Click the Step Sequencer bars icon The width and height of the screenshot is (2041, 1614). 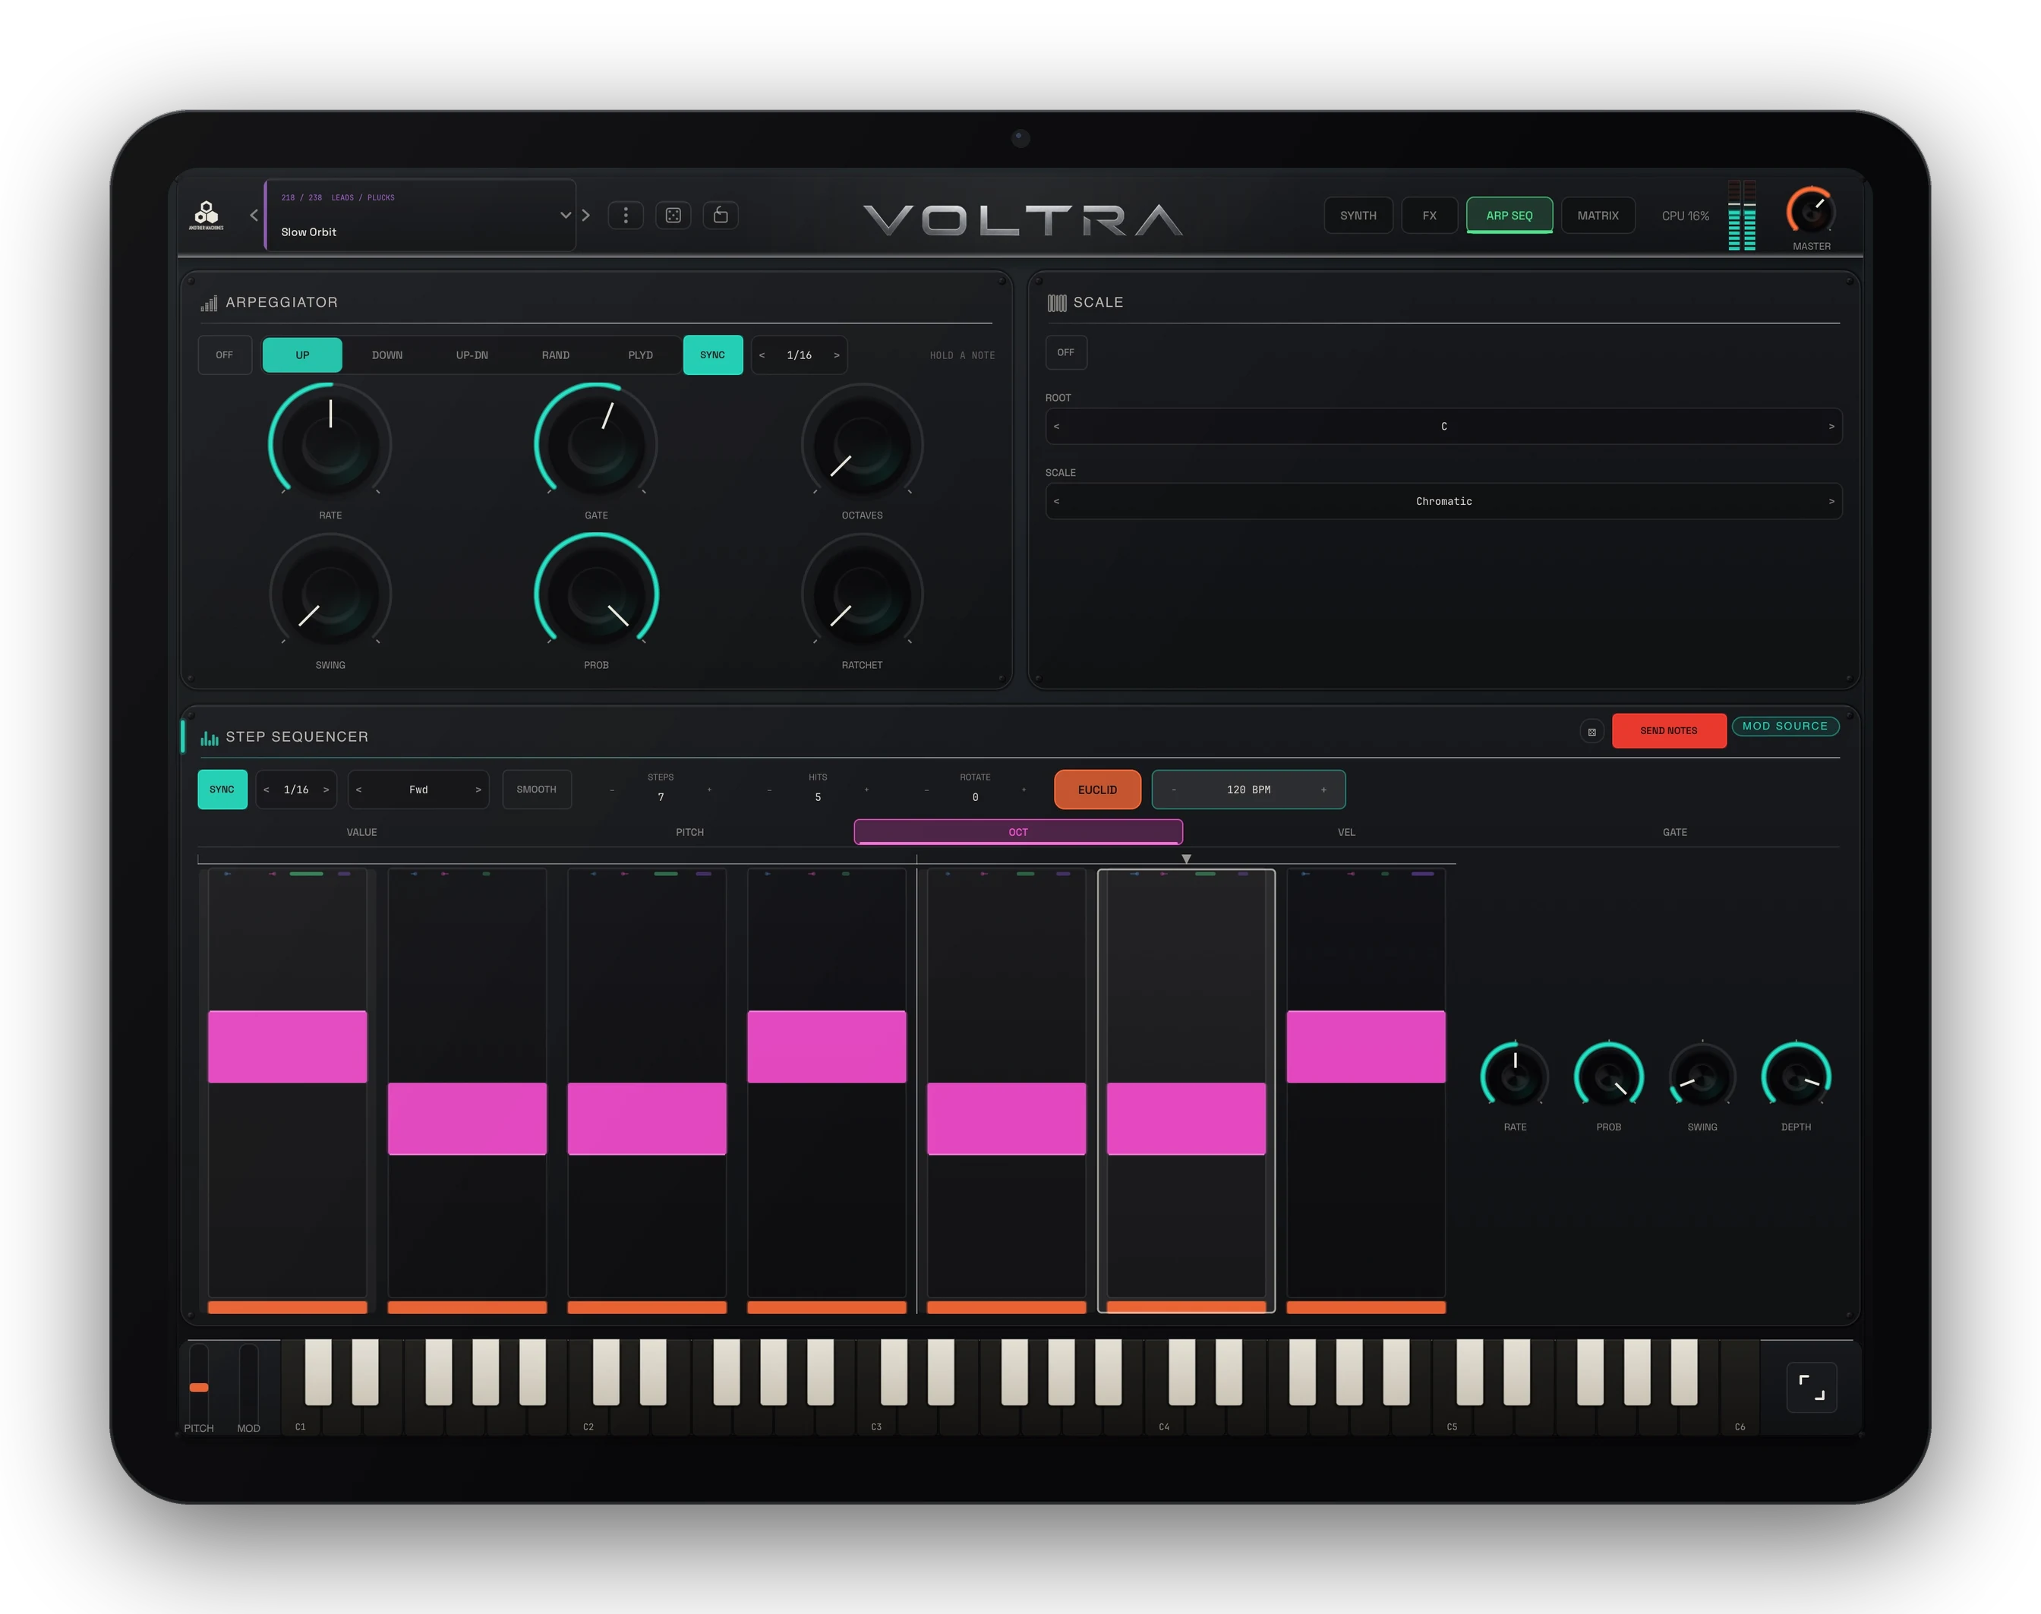tap(209, 737)
